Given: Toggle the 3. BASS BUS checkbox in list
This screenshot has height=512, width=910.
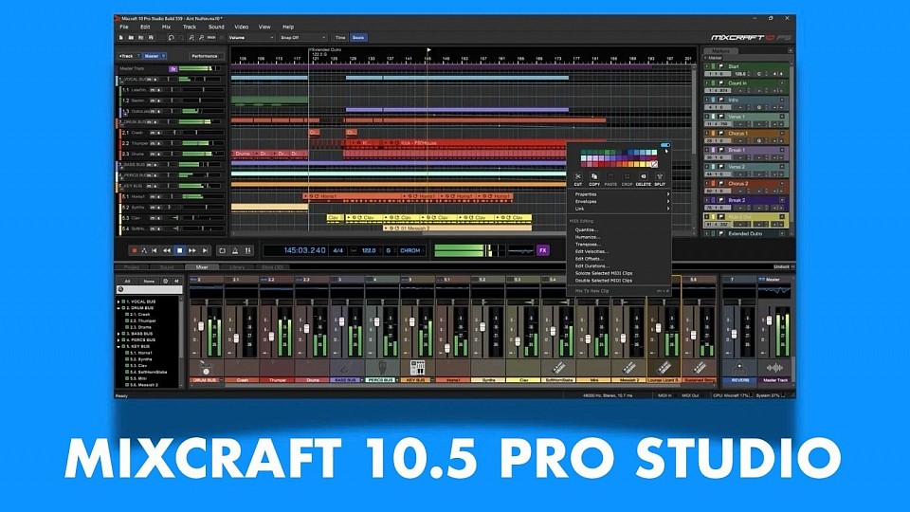Looking at the screenshot, I should click(124, 334).
